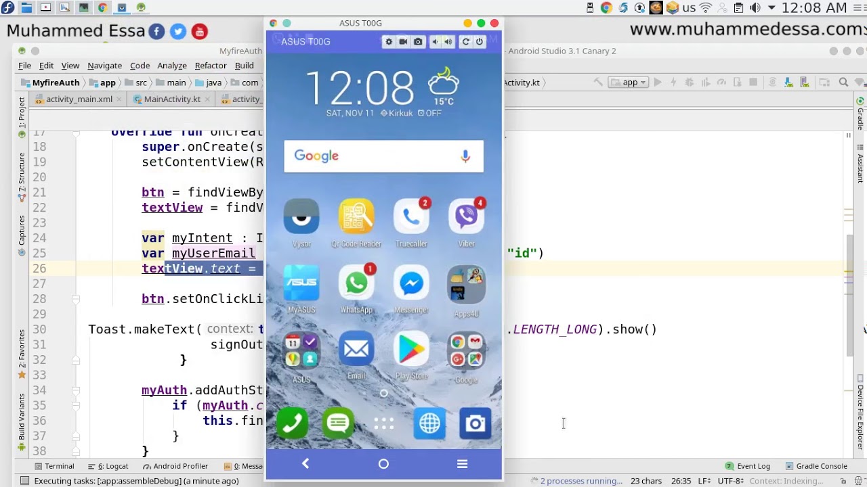Open the Refactor menu
The width and height of the screenshot is (867, 487).
(211, 66)
